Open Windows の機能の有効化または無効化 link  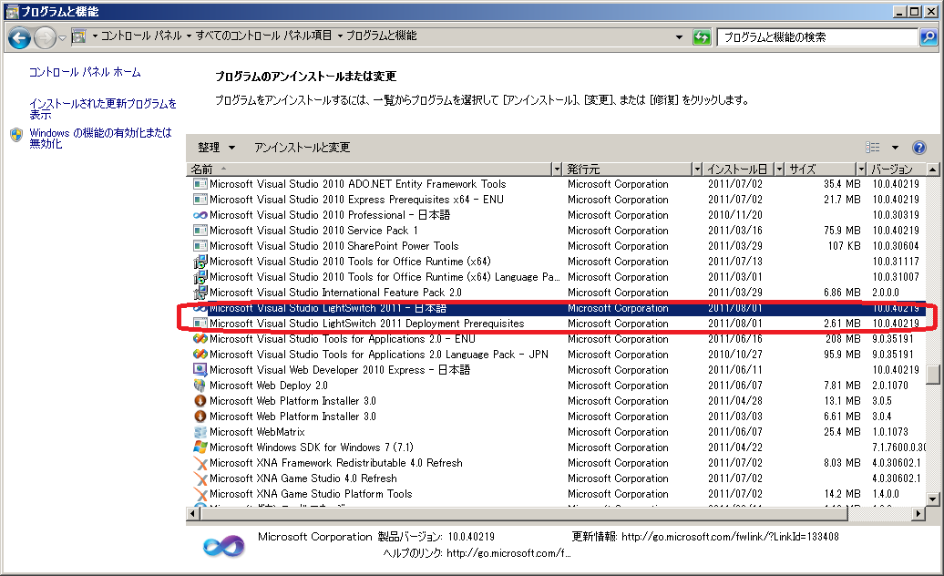(100, 138)
